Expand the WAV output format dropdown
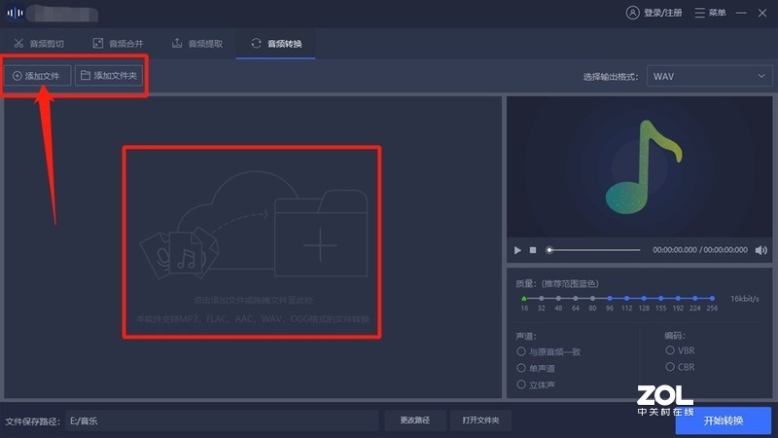Image resolution: width=778 pixels, height=438 pixels. tap(709, 77)
